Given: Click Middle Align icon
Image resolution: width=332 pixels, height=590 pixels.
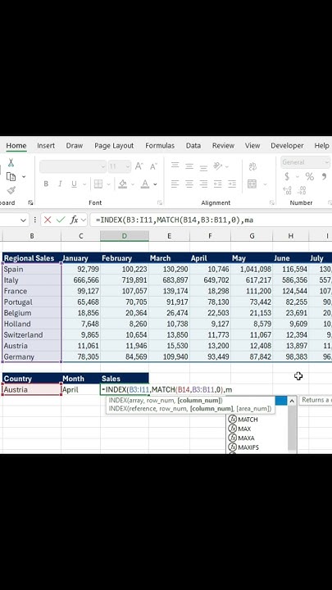Looking at the screenshot, I should [x=189, y=166].
